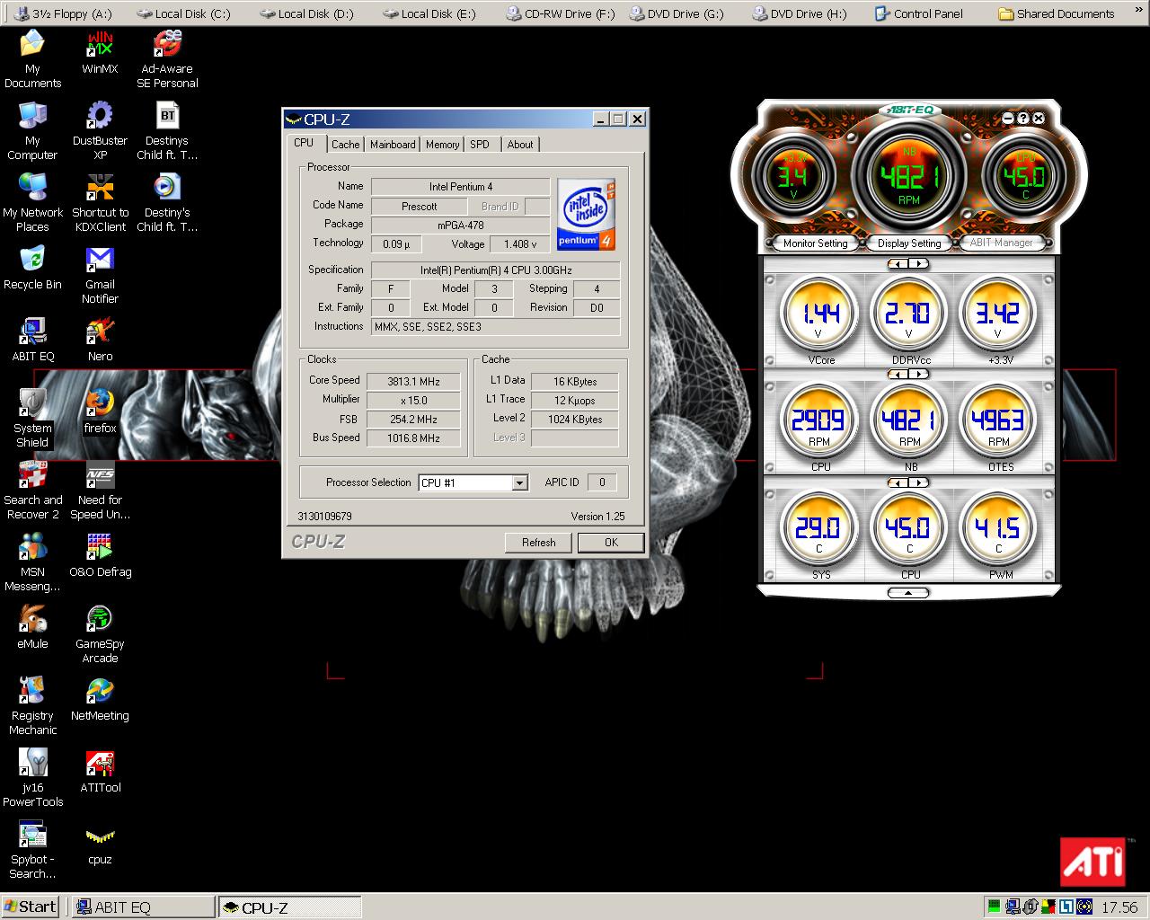Click the Intel Pentium 4 name field
This screenshot has height=920, width=1150.
460,187
